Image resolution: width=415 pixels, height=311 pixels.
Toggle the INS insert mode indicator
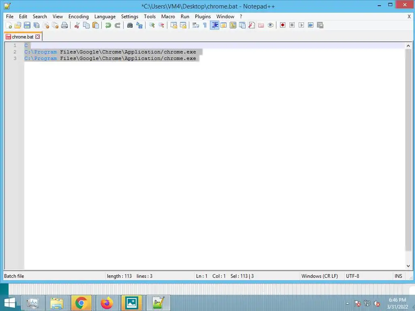[x=398, y=276]
